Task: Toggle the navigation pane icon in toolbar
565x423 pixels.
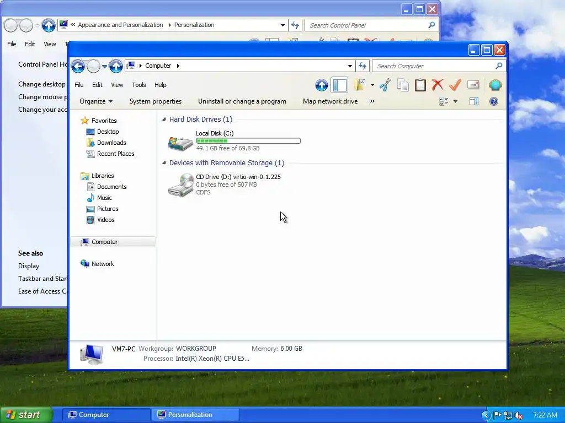Action: click(339, 85)
